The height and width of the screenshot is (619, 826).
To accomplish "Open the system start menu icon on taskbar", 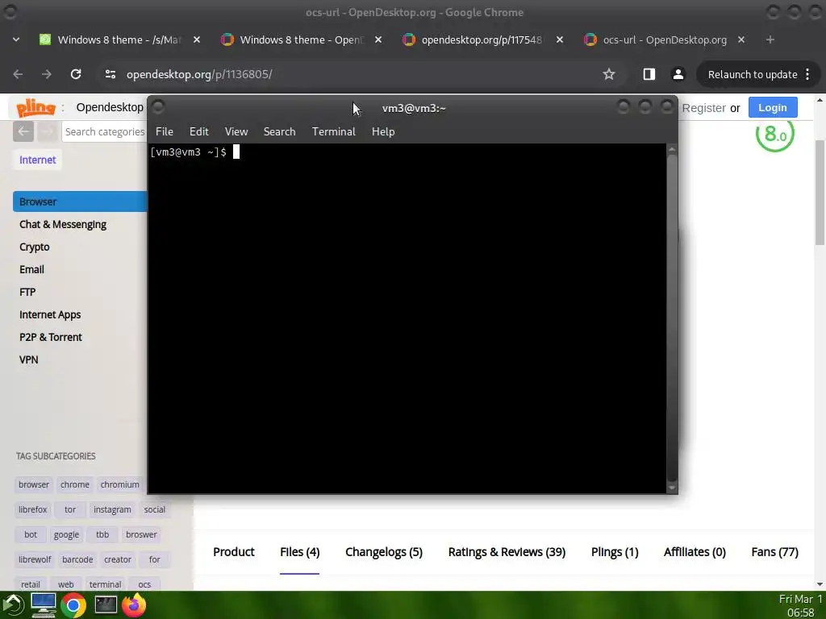I will [x=13, y=604].
